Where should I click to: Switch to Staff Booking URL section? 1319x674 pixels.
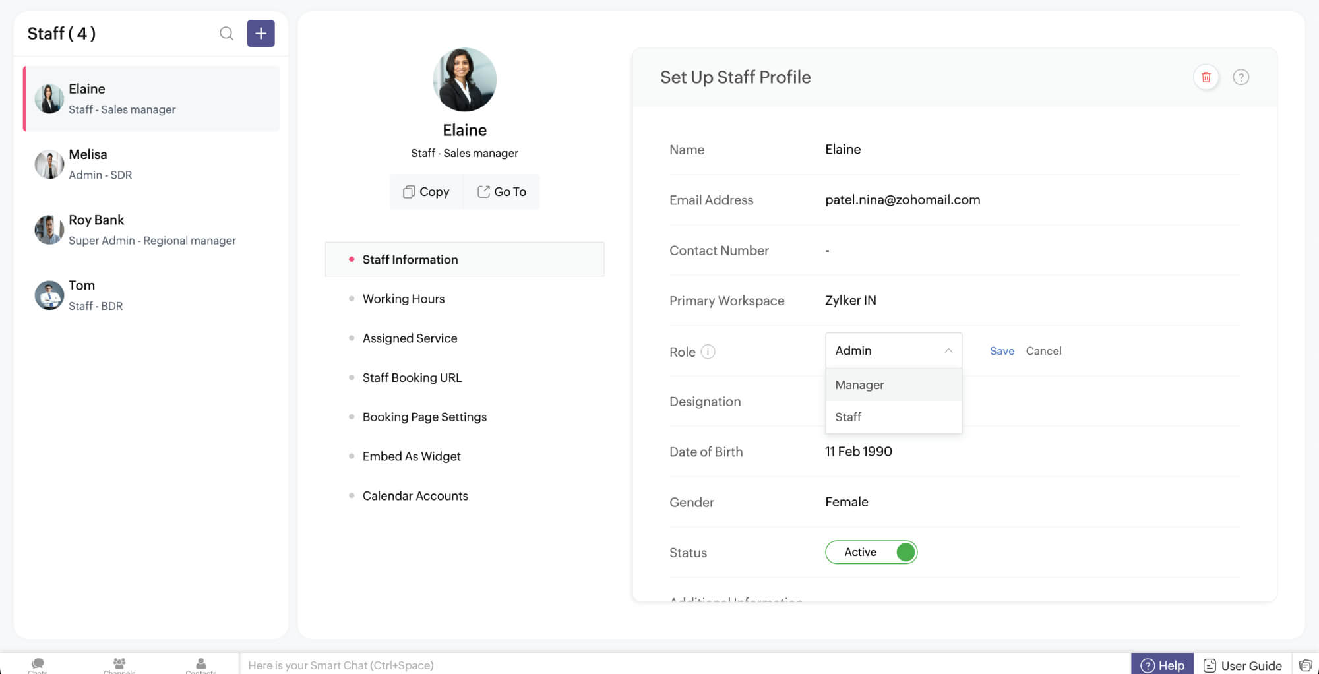point(412,378)
